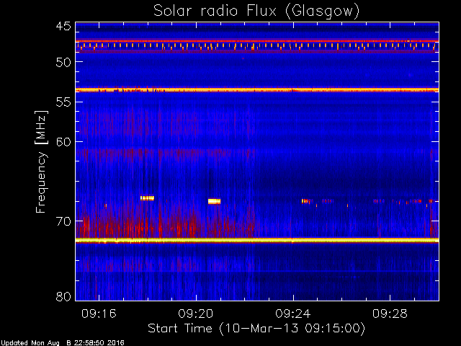This screenshot has height=346, width=461.
Task: Click the 09:24 time tick label
Action: [x=293, y=314]
